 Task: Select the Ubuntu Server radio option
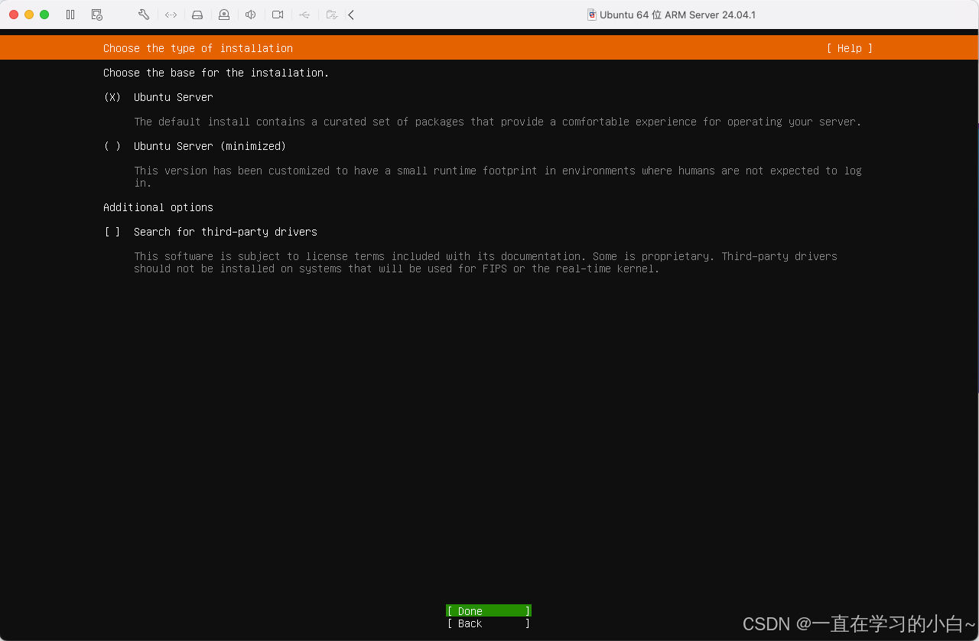tap(112, 97)
